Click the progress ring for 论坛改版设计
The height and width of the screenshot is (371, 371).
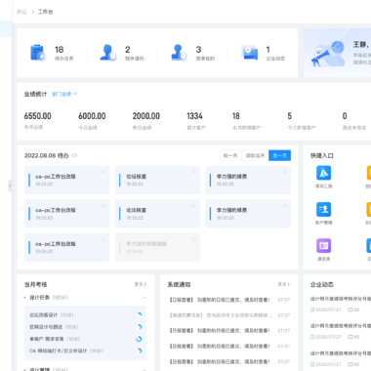coord(139,314)
